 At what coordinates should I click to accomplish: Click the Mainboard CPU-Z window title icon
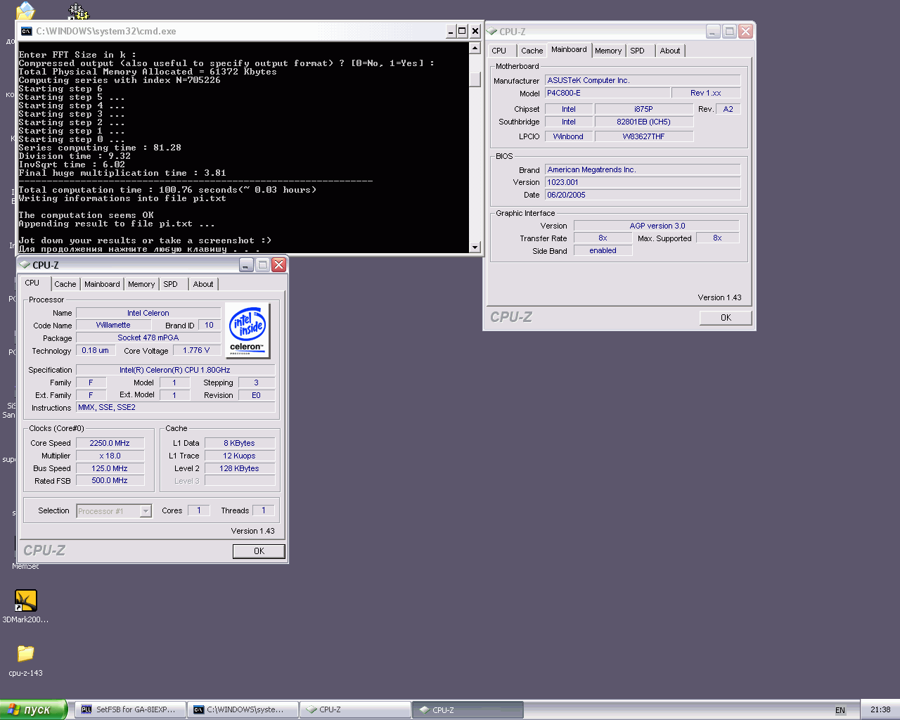click(x=492, y=32)
